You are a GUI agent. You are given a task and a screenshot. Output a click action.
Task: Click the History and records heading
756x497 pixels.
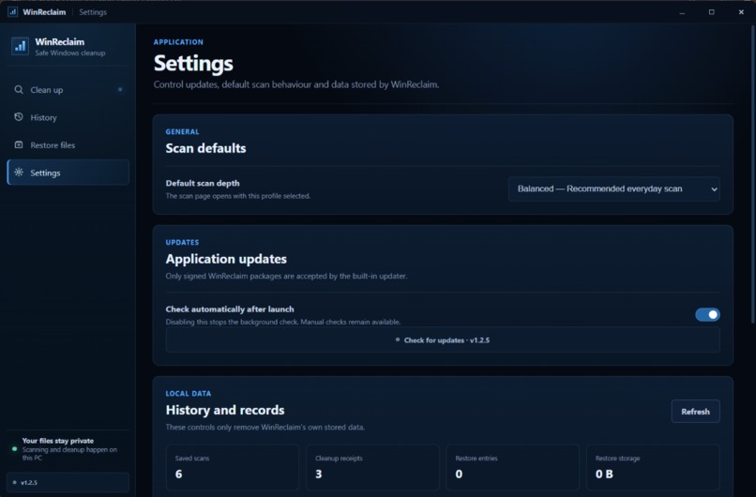click(225, 410)
